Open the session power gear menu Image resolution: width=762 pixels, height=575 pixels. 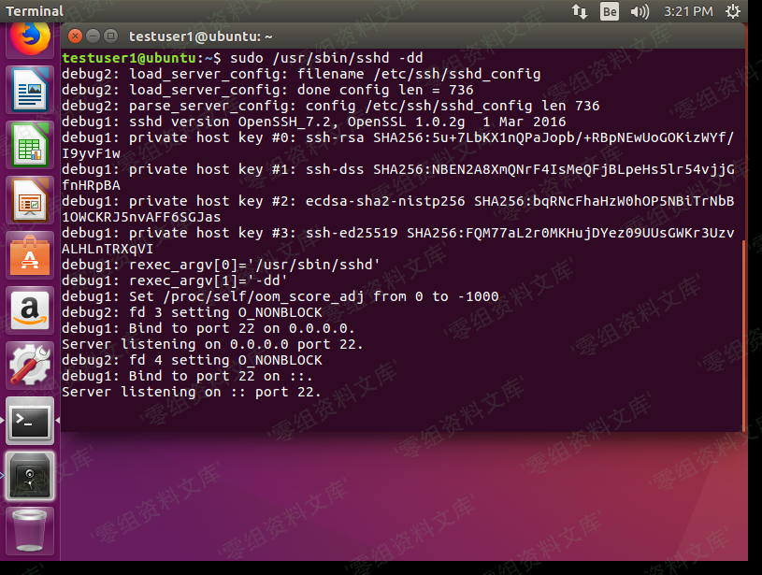coord(734,11)
